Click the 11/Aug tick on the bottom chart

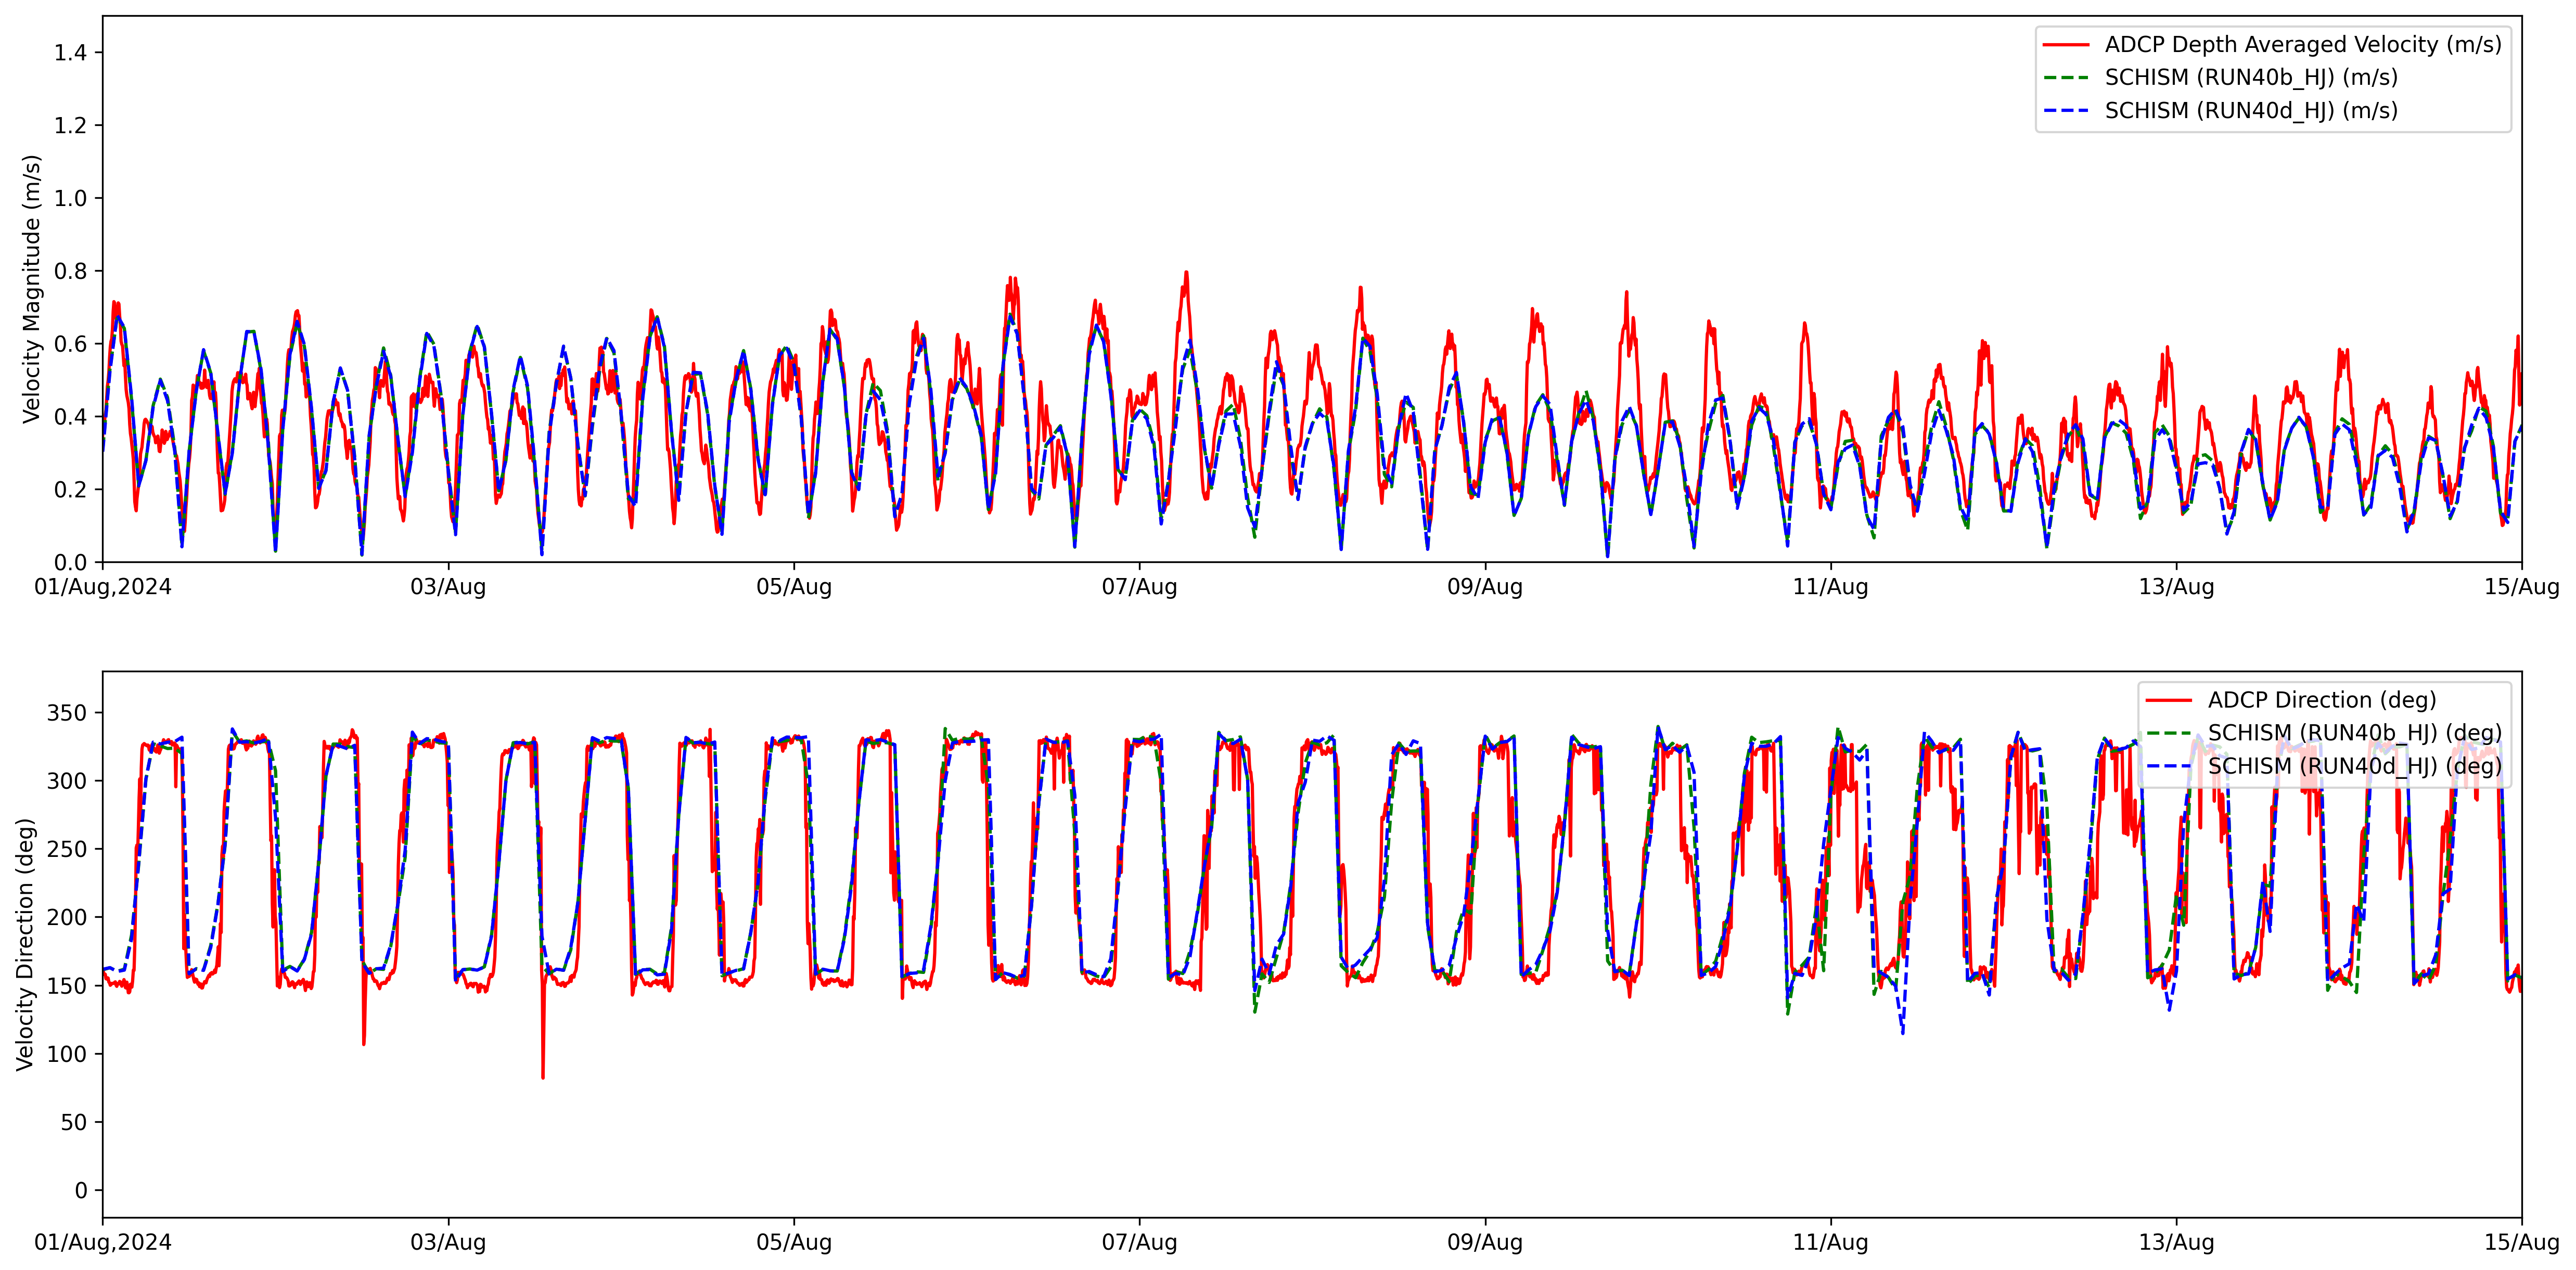(x=1830, y=1242)
